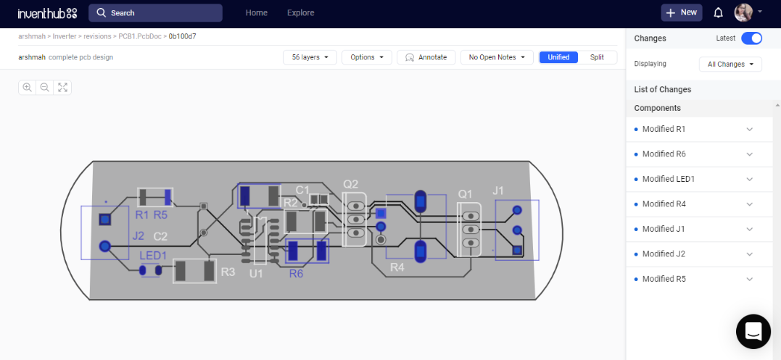Open the user avatar profile picture

click(743, 13)
